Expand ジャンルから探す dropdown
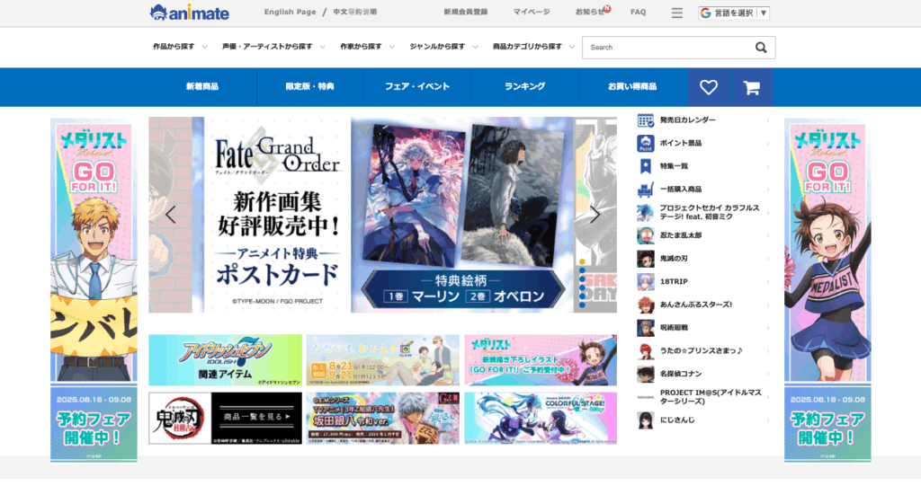 coord(443,47)
